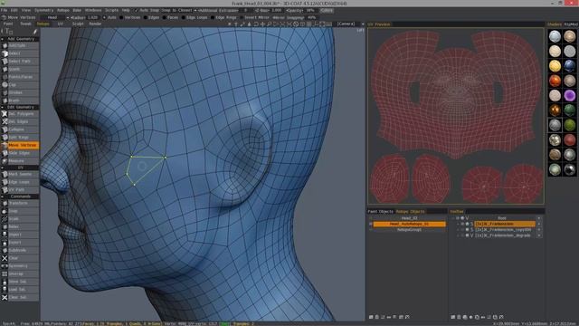
Task: Apply the purple shader sphere
Action: tap(569, 96)
